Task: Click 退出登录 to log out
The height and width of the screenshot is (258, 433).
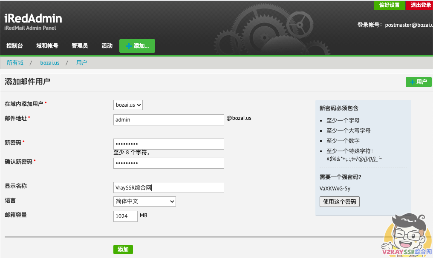Action: coord(419,5)
